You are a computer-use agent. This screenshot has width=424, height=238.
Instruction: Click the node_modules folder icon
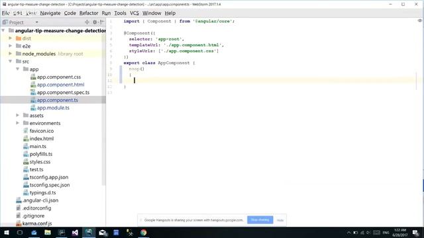[x=19, y=54]
